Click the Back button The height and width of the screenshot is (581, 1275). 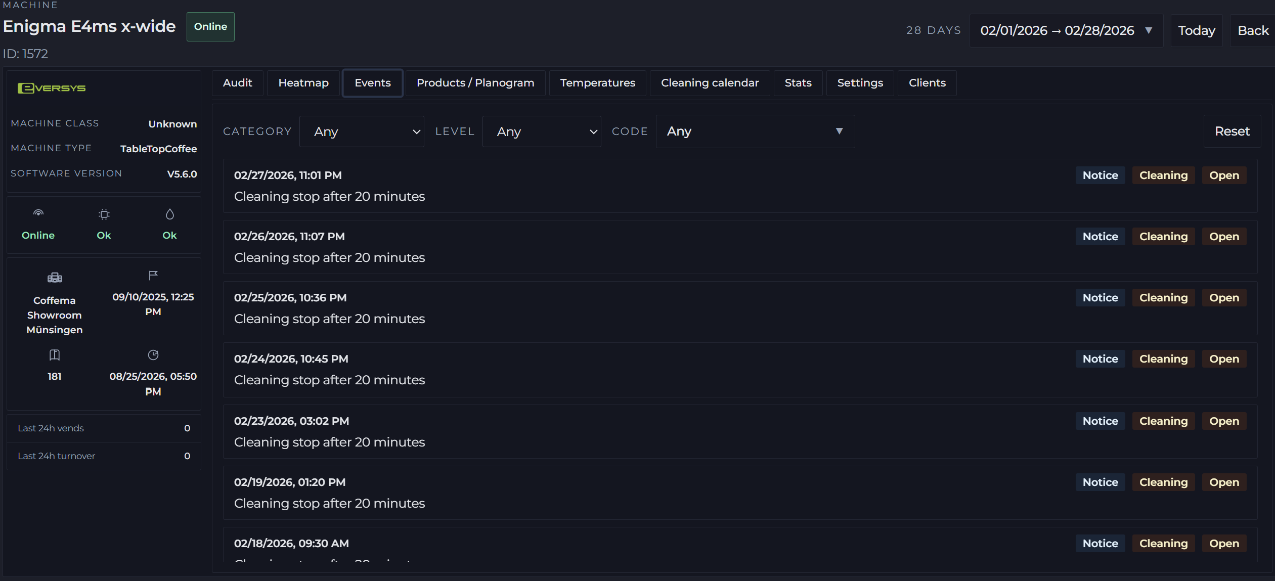pos(1253,30)
